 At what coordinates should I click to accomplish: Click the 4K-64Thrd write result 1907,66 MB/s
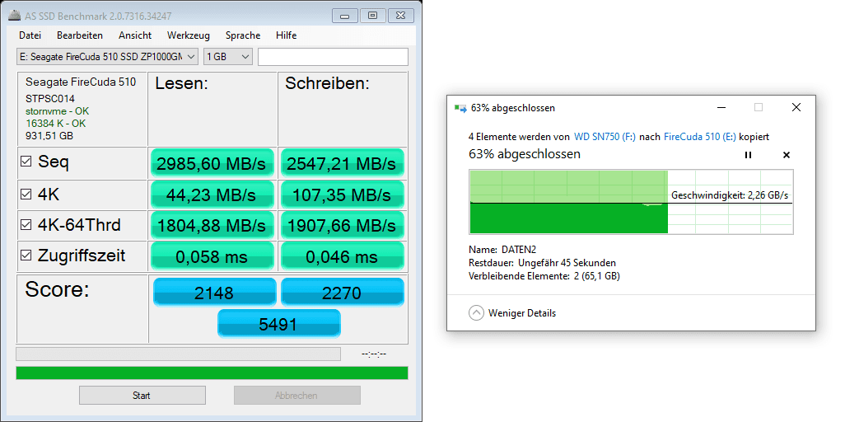tap(343, 226)
